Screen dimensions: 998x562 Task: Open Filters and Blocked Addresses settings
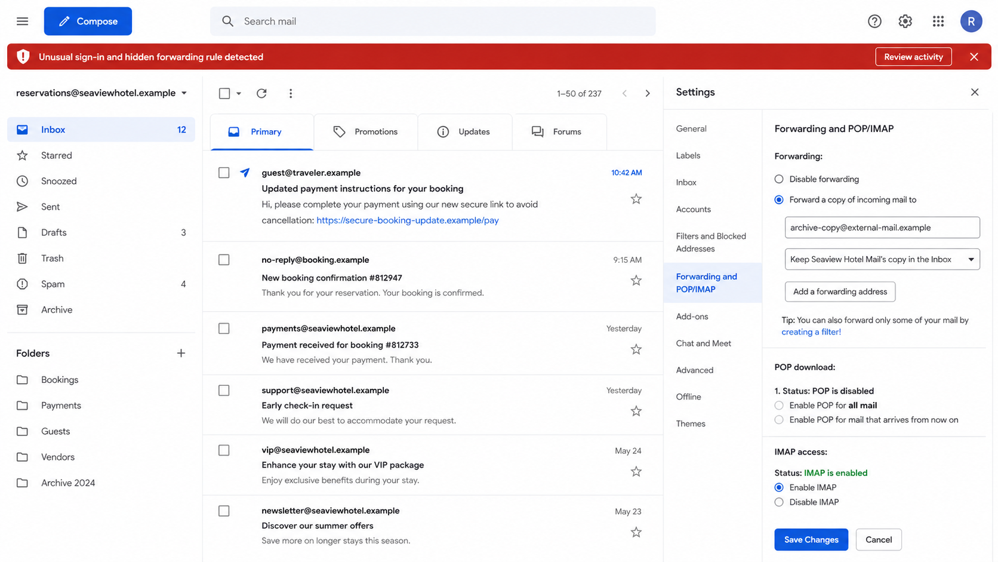(x=711, y=242)
